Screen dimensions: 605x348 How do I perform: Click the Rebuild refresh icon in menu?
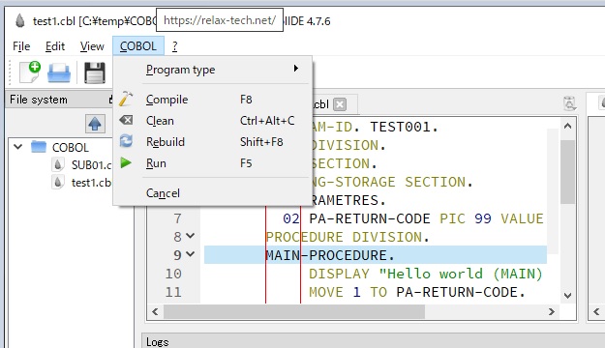pyautogui.click(x=126, y=141)
